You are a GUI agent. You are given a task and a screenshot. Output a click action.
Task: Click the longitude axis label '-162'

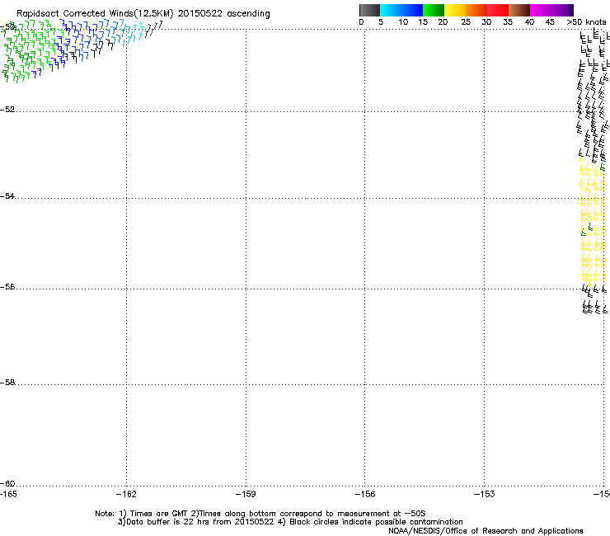(x=126, y=494)
